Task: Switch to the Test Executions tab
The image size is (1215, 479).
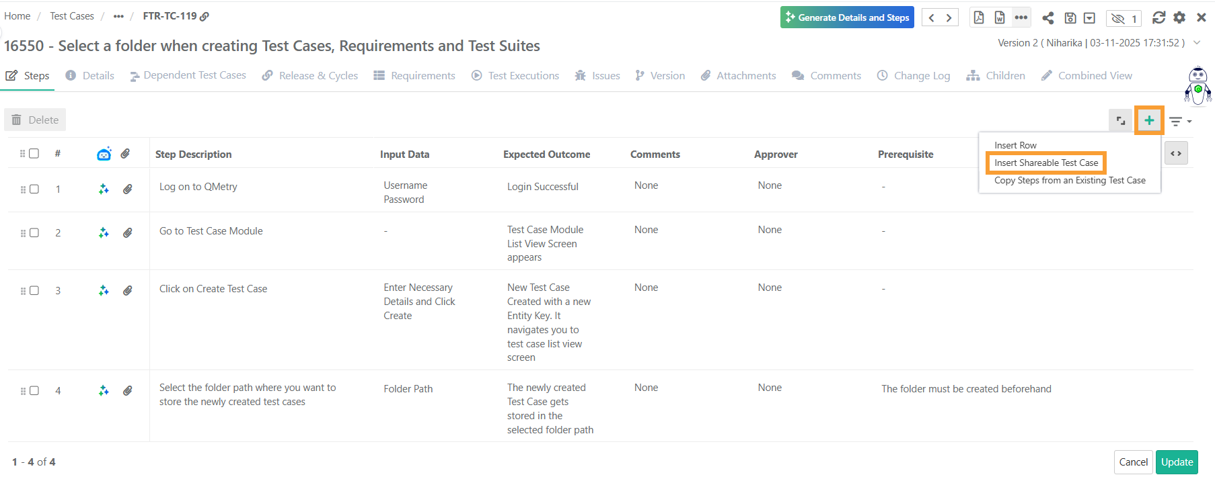Action: [x=515, y=76]
